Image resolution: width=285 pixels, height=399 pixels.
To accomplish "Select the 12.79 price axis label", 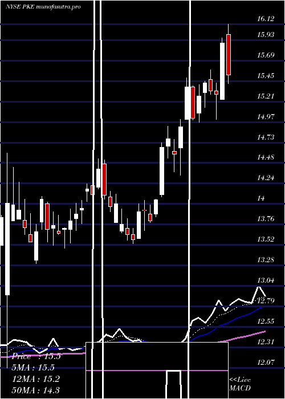I will 266,301.
